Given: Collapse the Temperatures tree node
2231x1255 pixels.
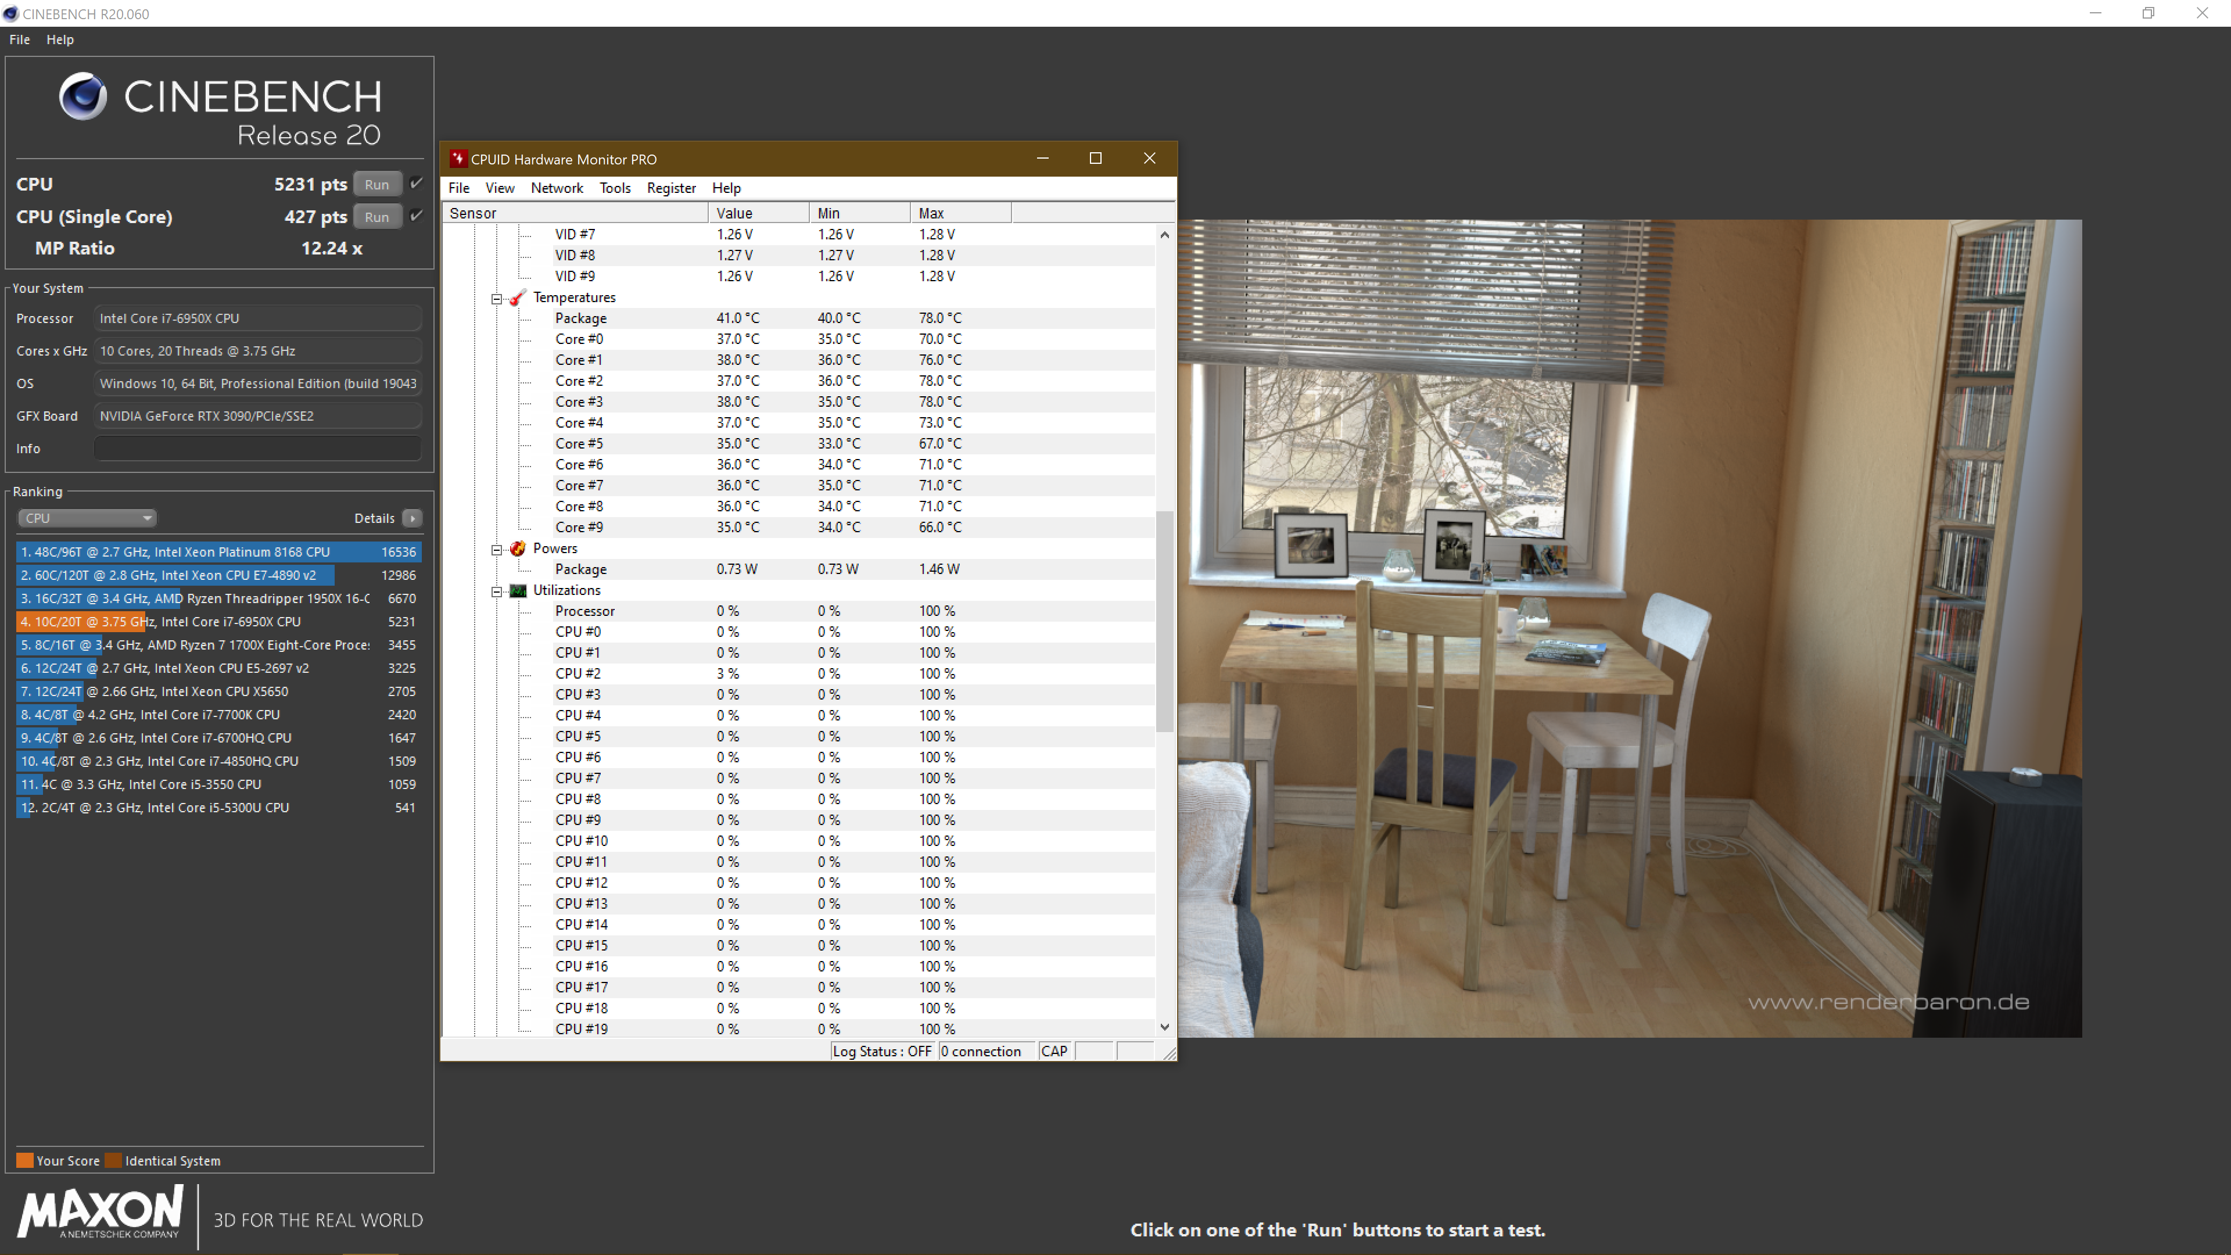Looking at the screenshot, I should [x=496, y=299].
